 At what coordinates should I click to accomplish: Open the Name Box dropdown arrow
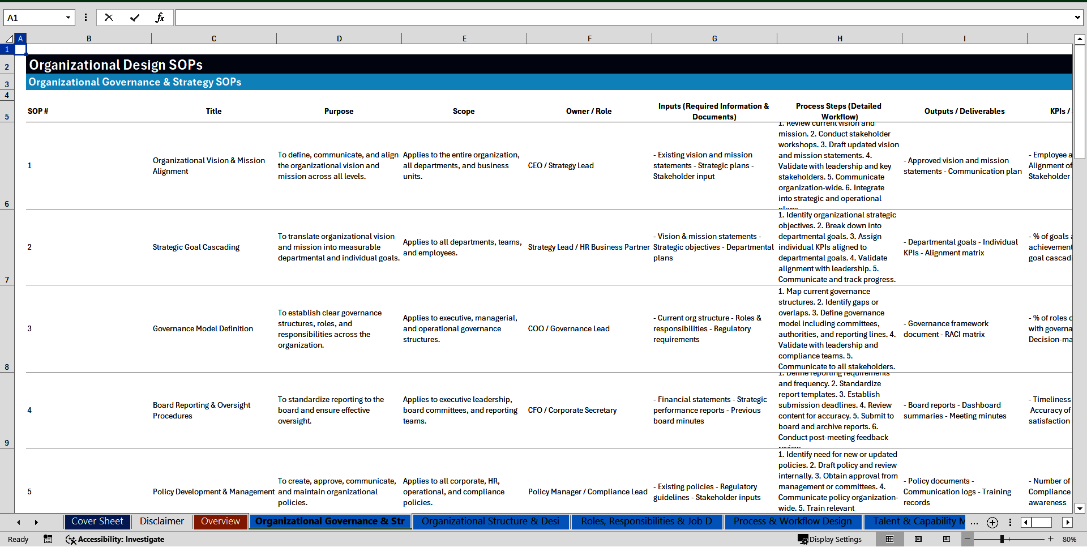click(68, 18)
